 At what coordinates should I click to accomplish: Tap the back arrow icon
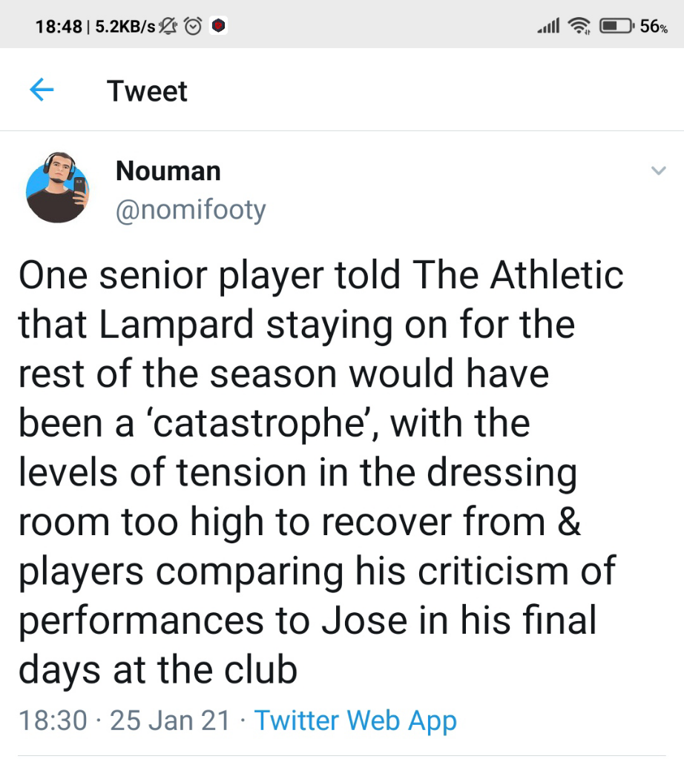click(42, 91)
